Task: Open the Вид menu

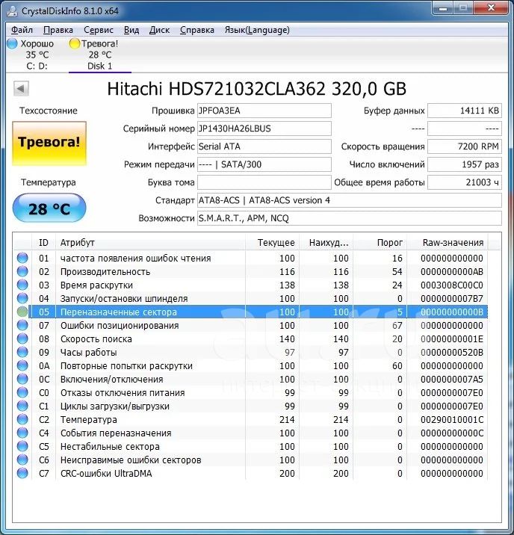Action: [131, 30]
